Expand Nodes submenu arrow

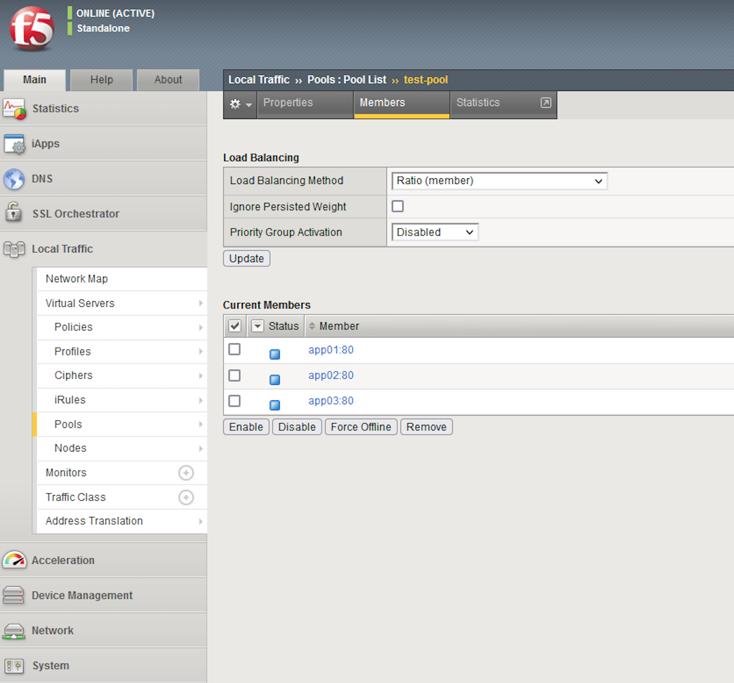tap(200, 448)
